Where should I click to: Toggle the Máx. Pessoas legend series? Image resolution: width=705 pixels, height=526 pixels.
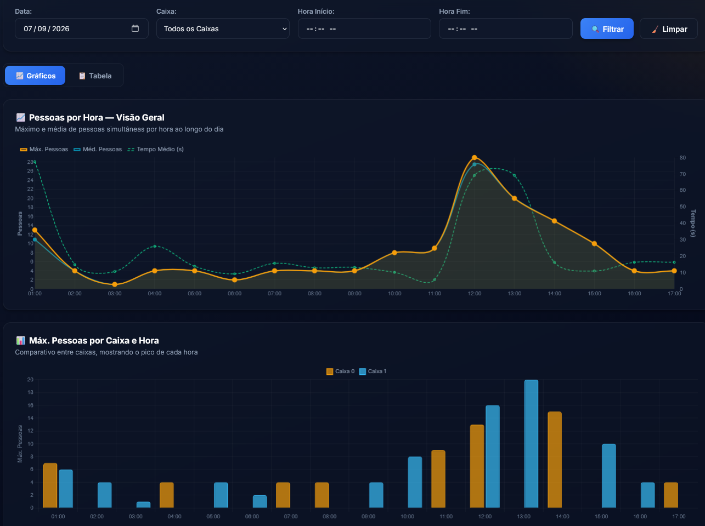tap(44, 149)
